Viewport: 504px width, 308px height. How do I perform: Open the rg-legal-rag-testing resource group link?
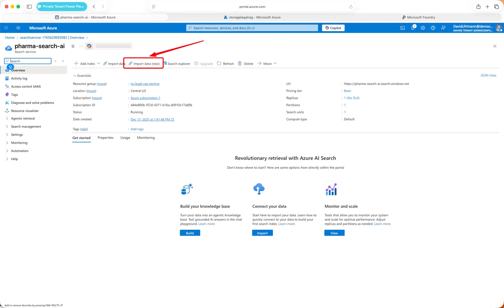click(145, 84)
